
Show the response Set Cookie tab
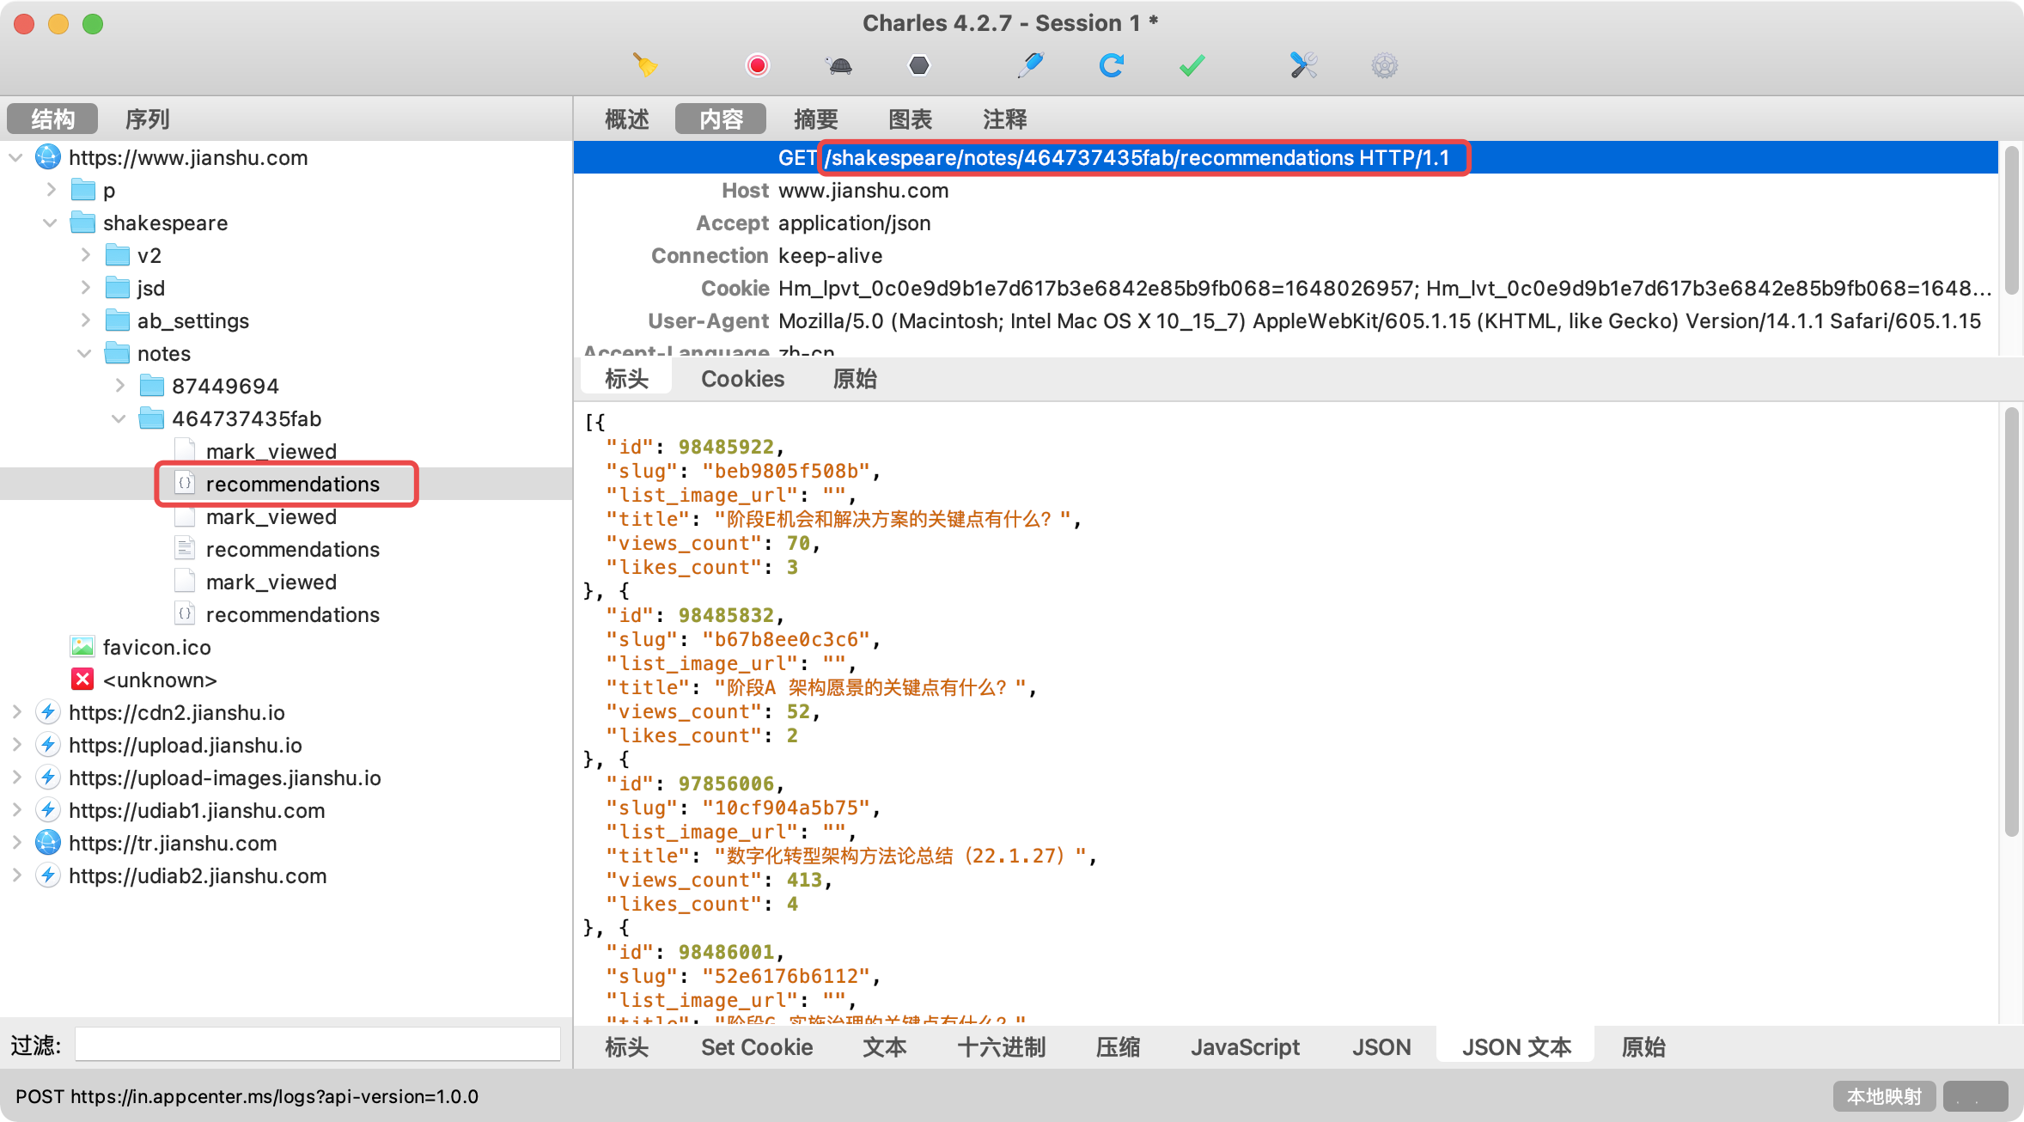(756, 1047)
